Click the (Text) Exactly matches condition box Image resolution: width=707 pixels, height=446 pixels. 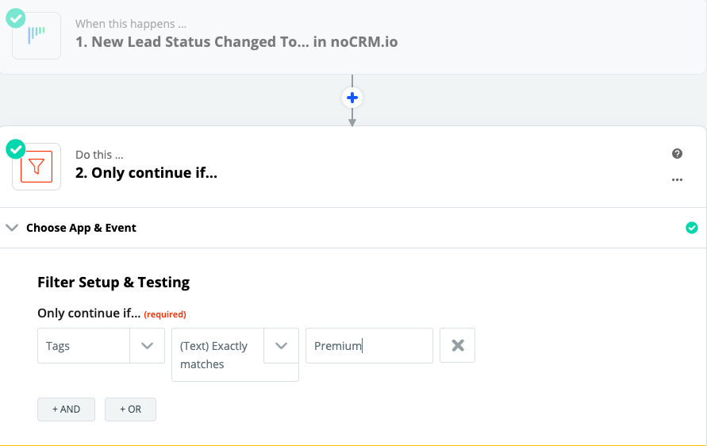coord(217,355)
